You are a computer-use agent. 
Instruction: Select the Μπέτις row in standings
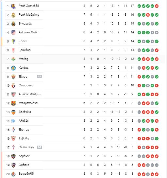pyautogui.click(x=83, y=59)
